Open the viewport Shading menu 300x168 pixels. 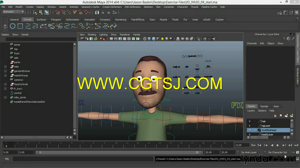click(92, 34)
